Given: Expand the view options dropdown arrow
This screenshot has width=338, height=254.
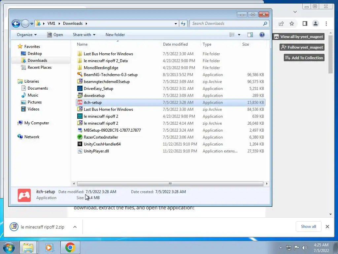Looking at the screenshot, I should pos(239,35).
